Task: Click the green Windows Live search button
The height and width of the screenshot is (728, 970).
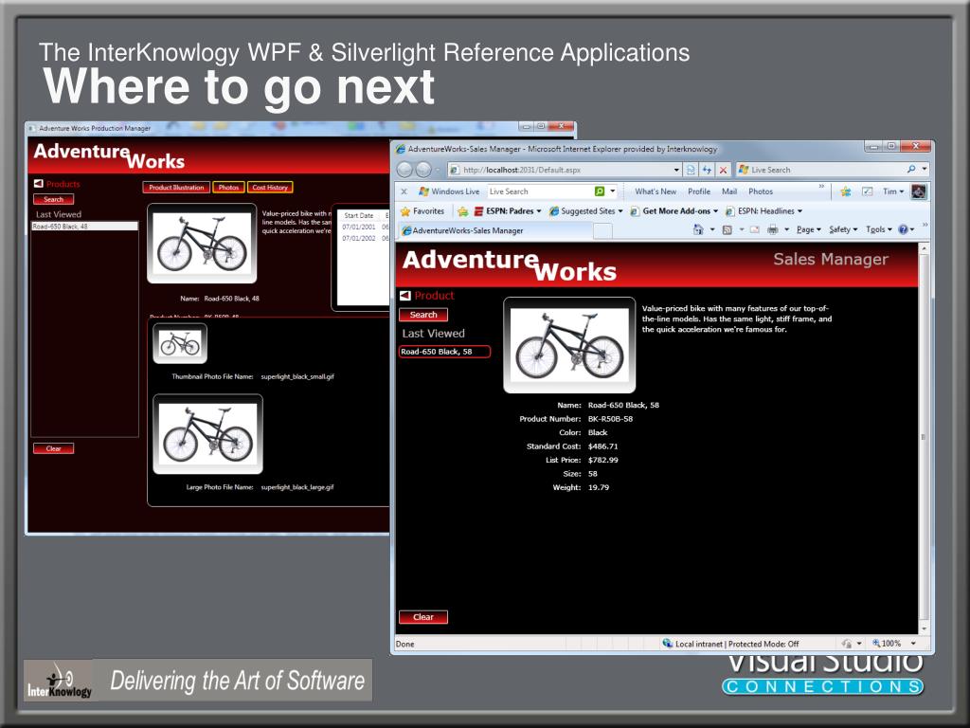Action: pos(599,191)
